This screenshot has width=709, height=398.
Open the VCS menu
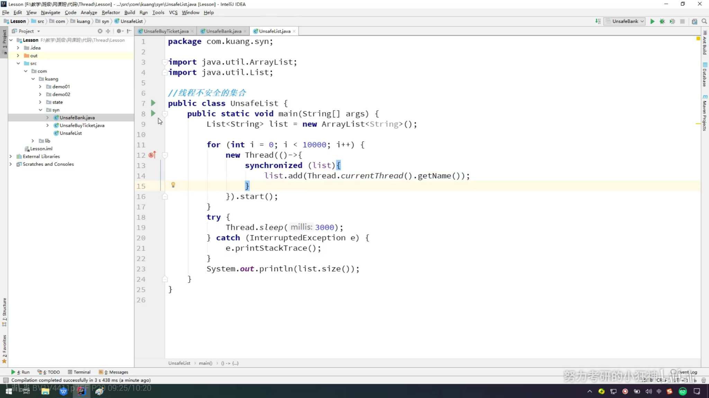pos(173,12)
